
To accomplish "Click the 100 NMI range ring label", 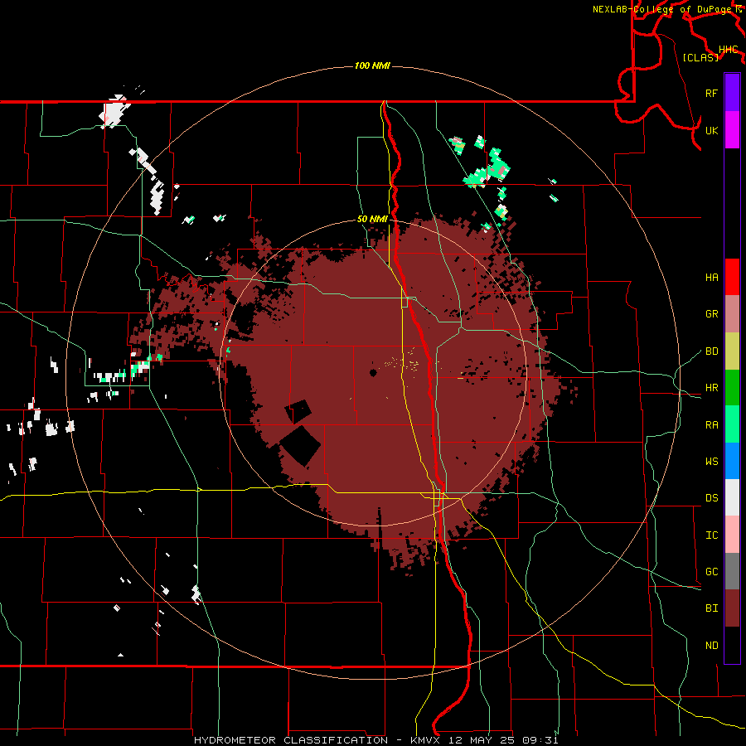I will [372, 65].
